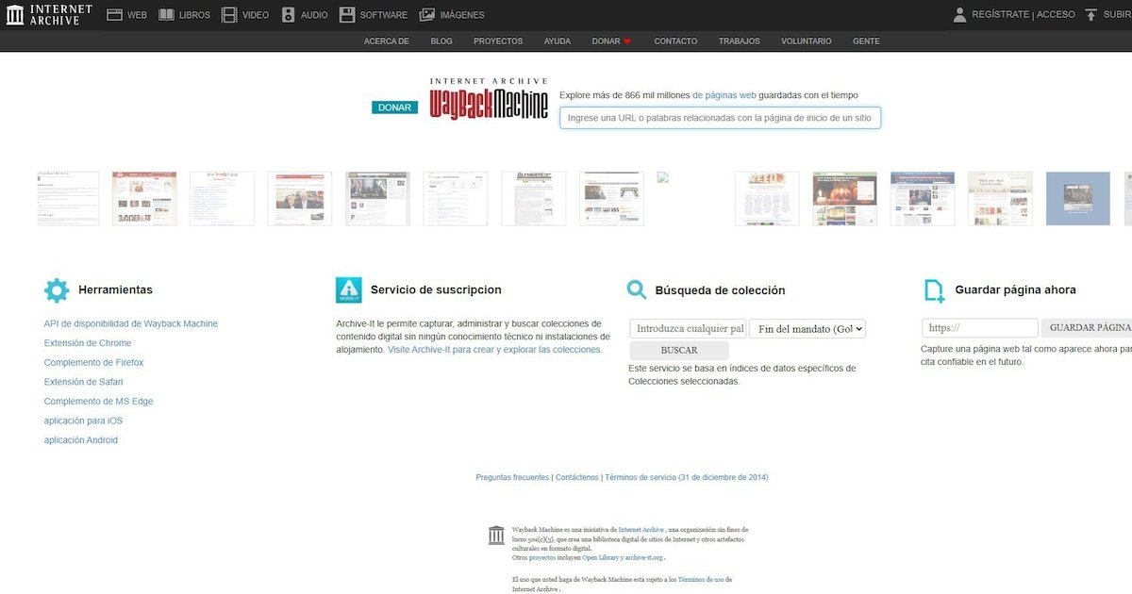
Task: Expand the Fin del mandato collection dropdown
Action: pos(807,329)
